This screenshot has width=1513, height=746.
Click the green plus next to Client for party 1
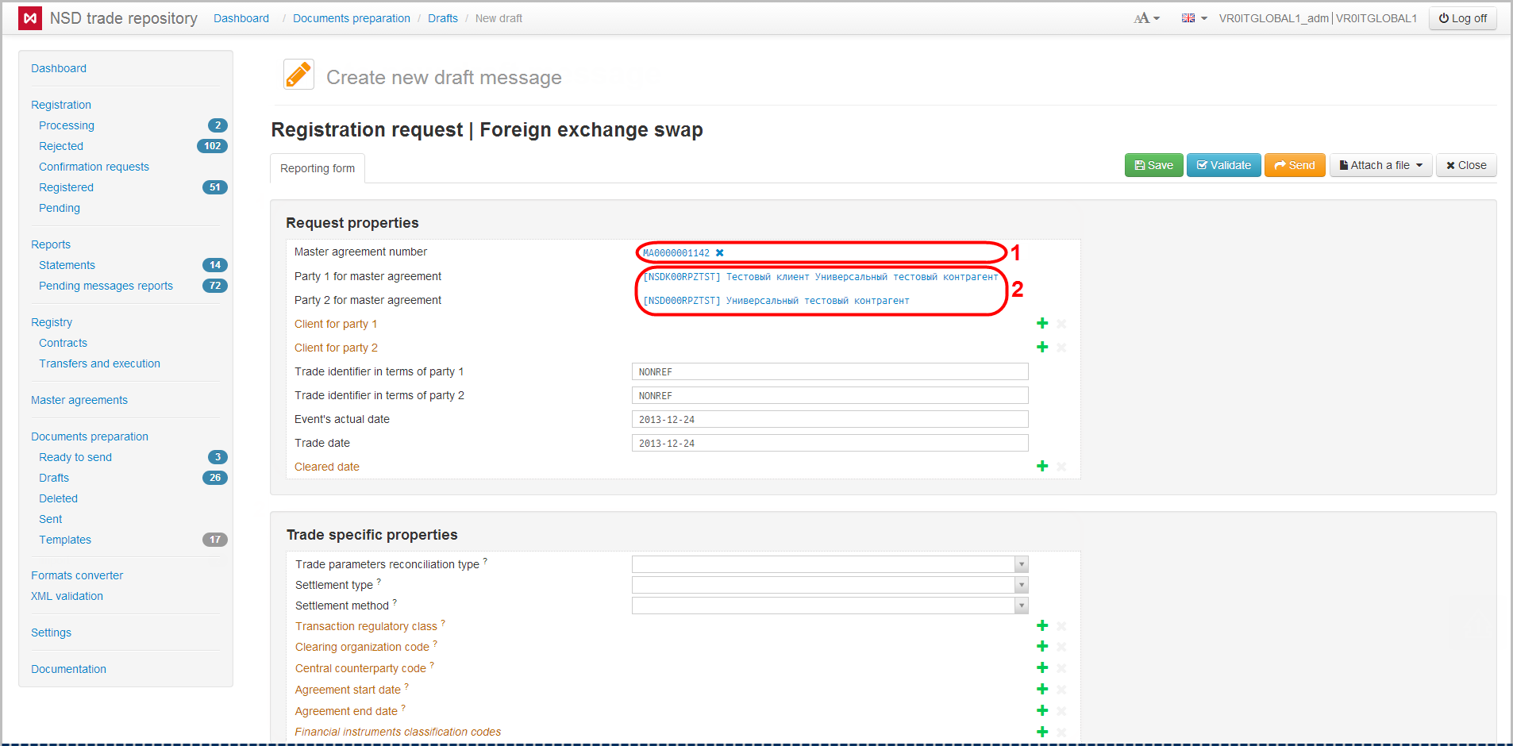[1042, 324]
